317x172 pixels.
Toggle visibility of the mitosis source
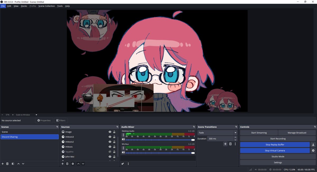(x=110, y=147)
